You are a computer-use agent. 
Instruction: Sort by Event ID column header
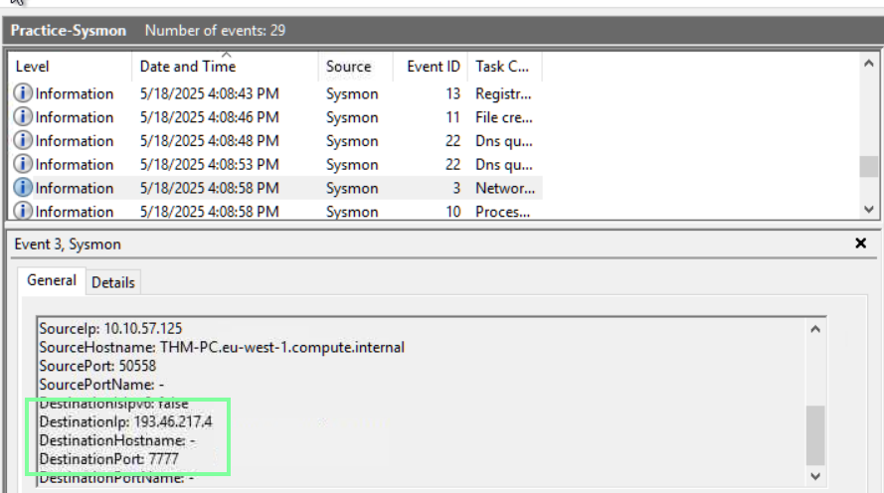point(434,67)
